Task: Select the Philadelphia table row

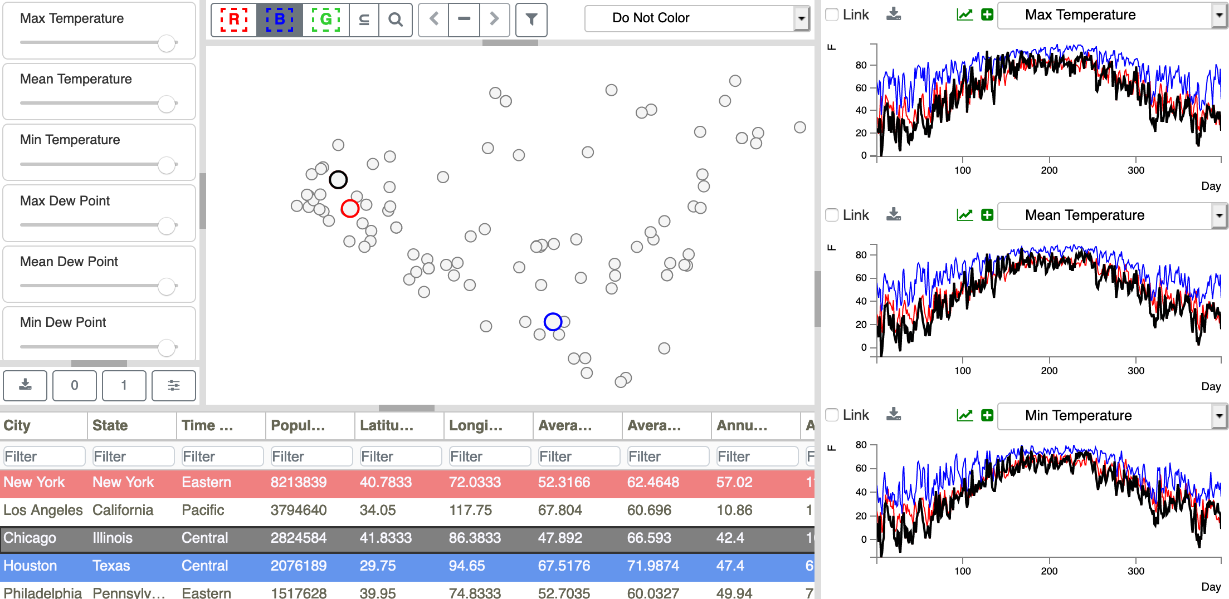Action: tap(407, 591)
